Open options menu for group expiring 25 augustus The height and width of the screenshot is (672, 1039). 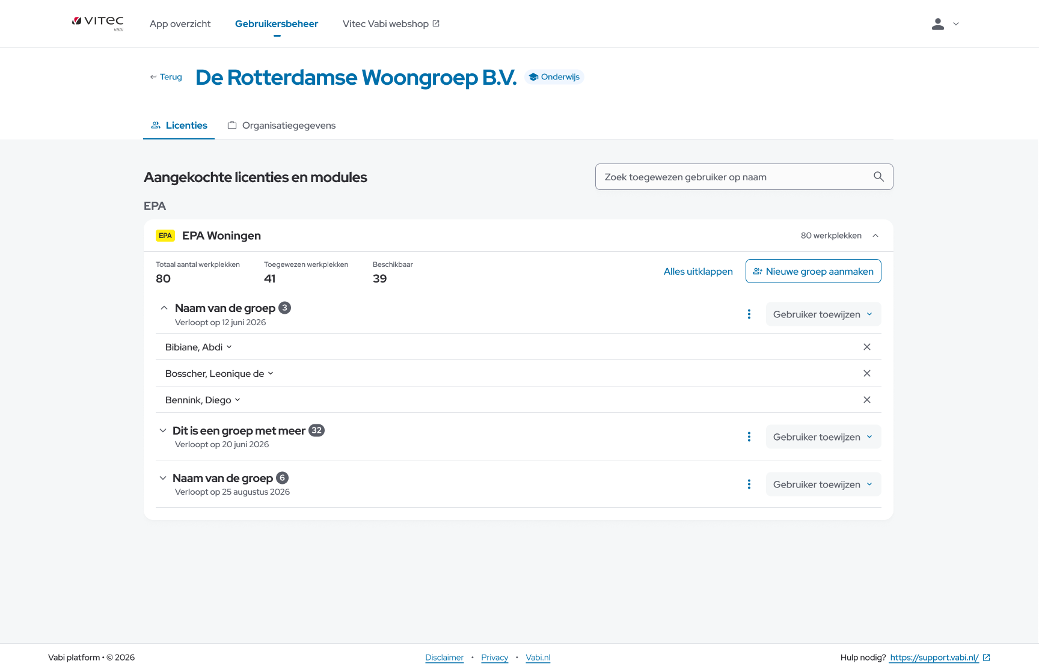click(x=749, y=484)
